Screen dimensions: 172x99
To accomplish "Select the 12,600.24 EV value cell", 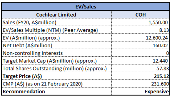I will click(141, 38).
